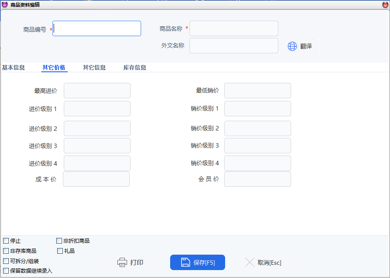Click into the 商品名称 field

point(233,29)
